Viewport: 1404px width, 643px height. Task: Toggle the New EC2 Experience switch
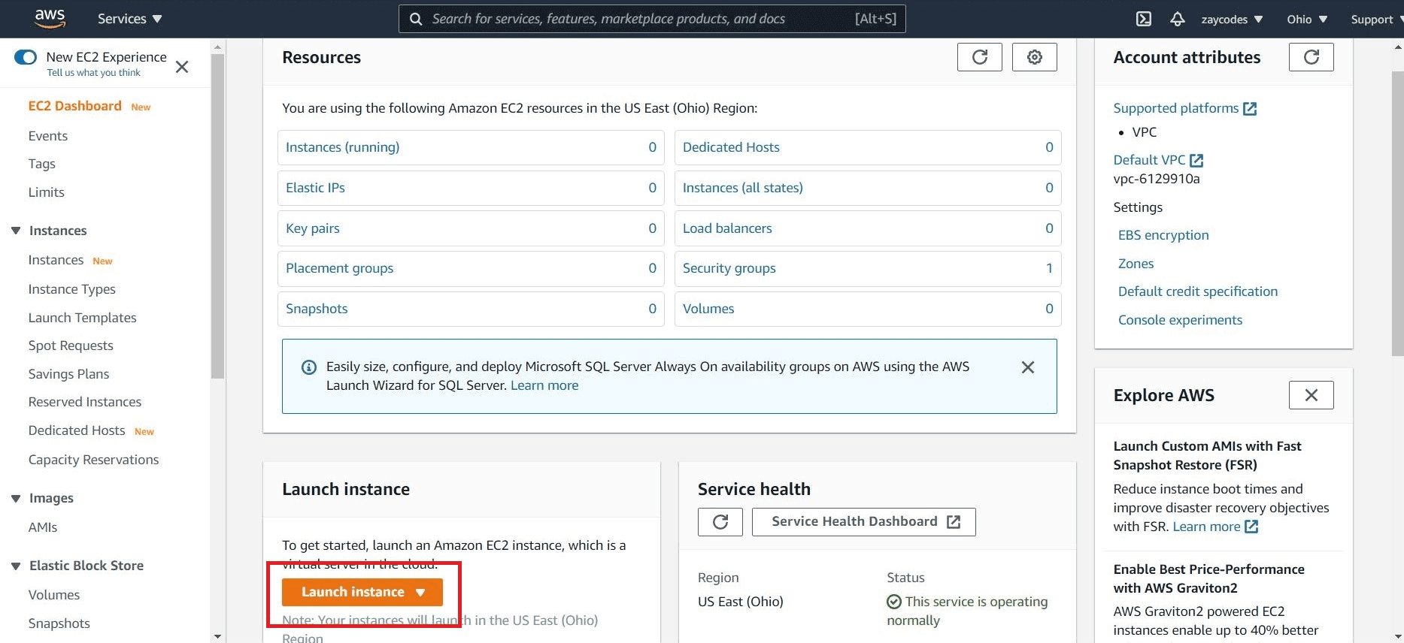pyautogui.click(x=26, y=57)
